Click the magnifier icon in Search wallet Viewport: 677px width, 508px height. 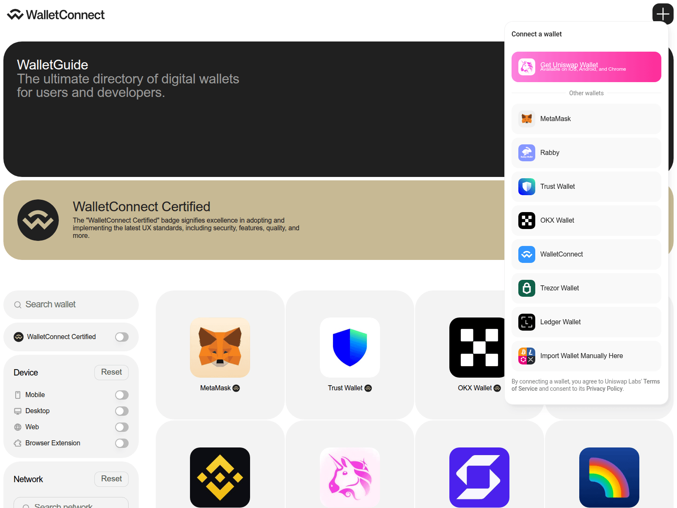click(x=18, y=305)
